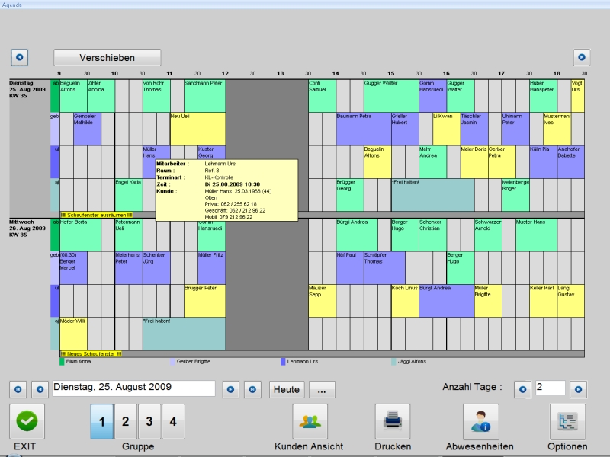
Task: Select Tuesday afternoon *Frei halten! block
Action: (x=433, y=195)
